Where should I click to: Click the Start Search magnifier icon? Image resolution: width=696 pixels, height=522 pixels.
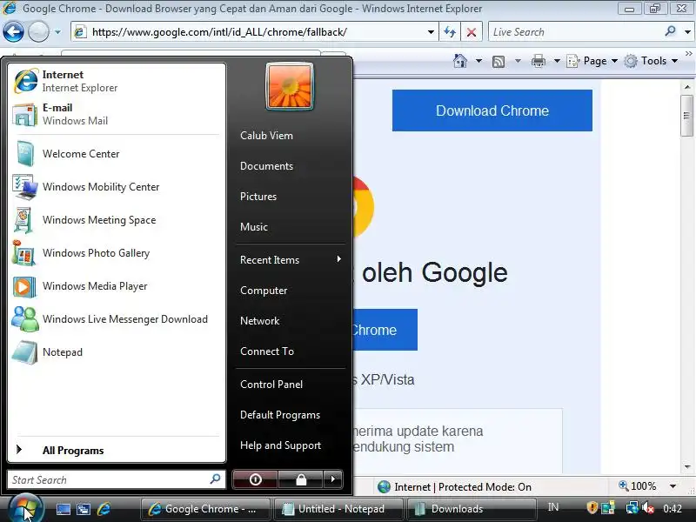click(x=215, y=479)
